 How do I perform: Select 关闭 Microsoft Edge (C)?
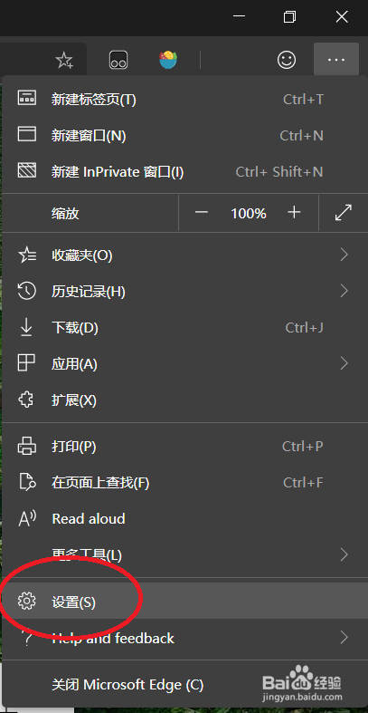[x=184, y=684]
